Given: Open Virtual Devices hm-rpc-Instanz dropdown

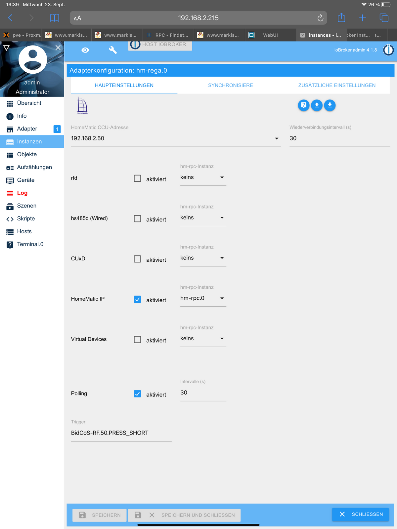Looking at the screenshot, I should tap(203, 339).
